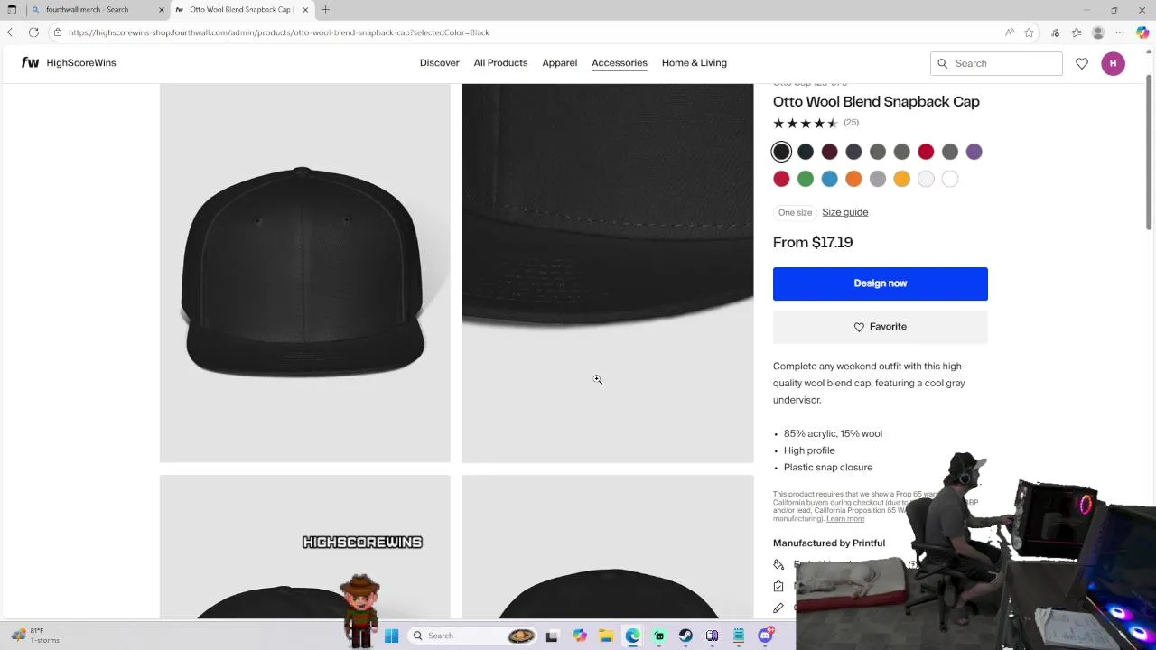Open Discord from the taskbar
This screenshot has height=650, width=1156.
click(765, 636)
